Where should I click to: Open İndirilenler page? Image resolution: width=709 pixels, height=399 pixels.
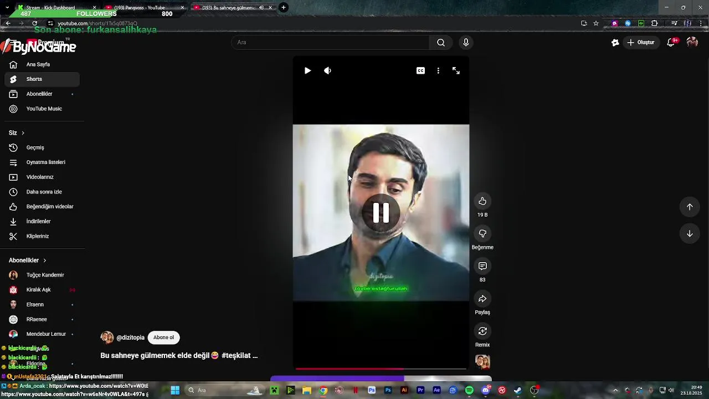pyautogui.click(x=42, y=221)
